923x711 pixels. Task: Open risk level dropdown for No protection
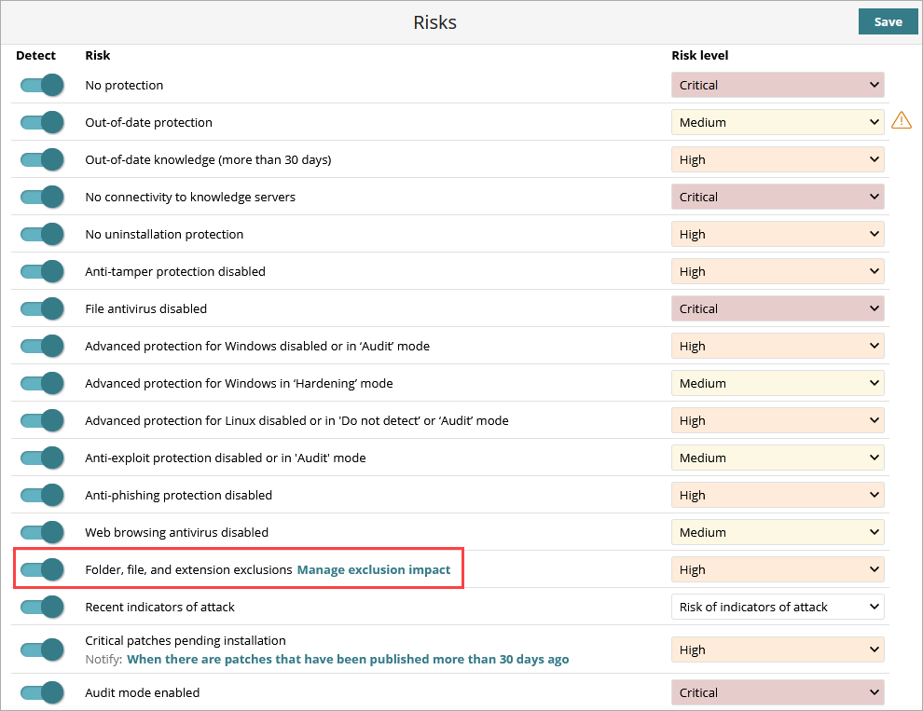pyautogui.click(x=778, y=85)
